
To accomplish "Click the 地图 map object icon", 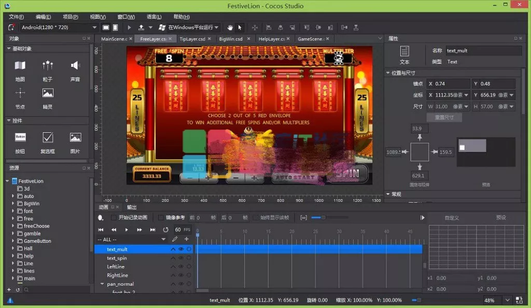I will (x=20, y=66).
